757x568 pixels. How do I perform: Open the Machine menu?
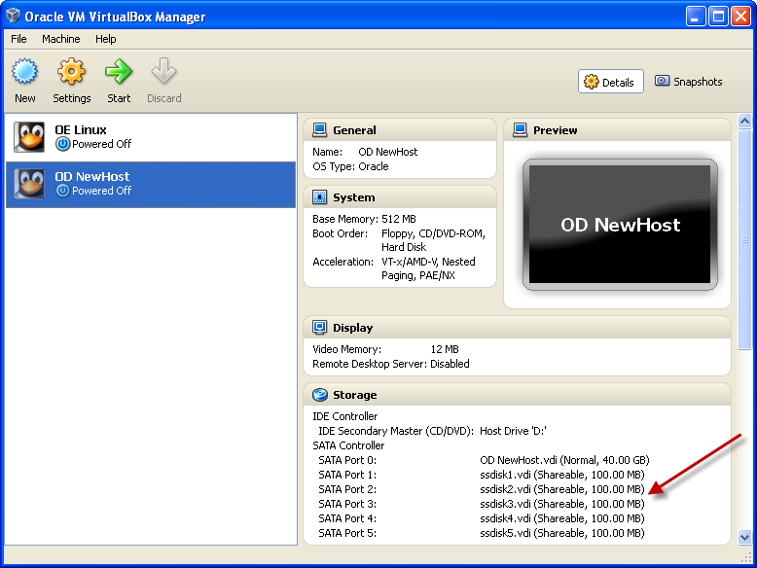tap(61, 39)
